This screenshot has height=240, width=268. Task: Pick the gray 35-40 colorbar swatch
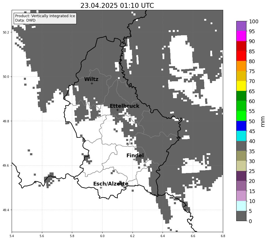click(x=241, y=146)
